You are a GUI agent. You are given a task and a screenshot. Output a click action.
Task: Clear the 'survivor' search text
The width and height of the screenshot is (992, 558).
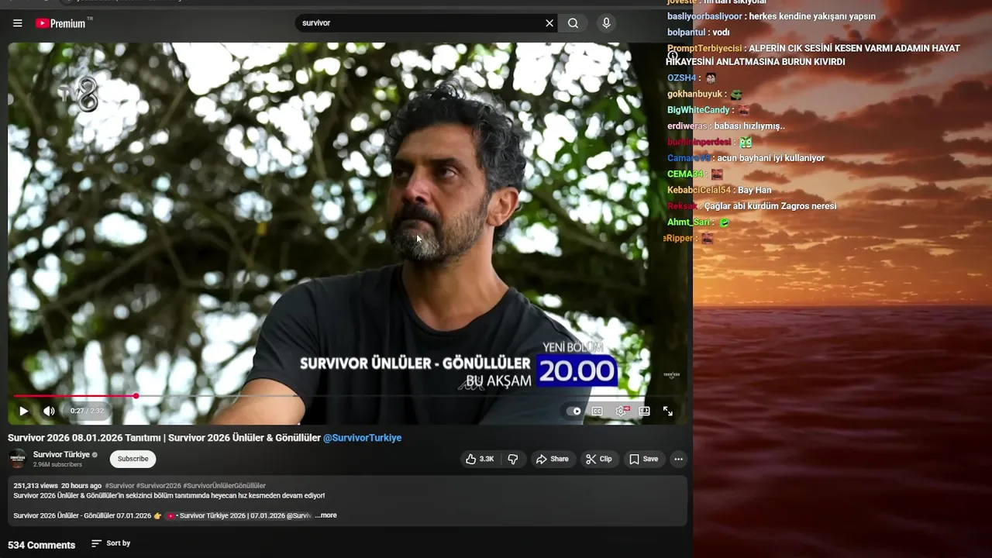(x=549, y=23)
